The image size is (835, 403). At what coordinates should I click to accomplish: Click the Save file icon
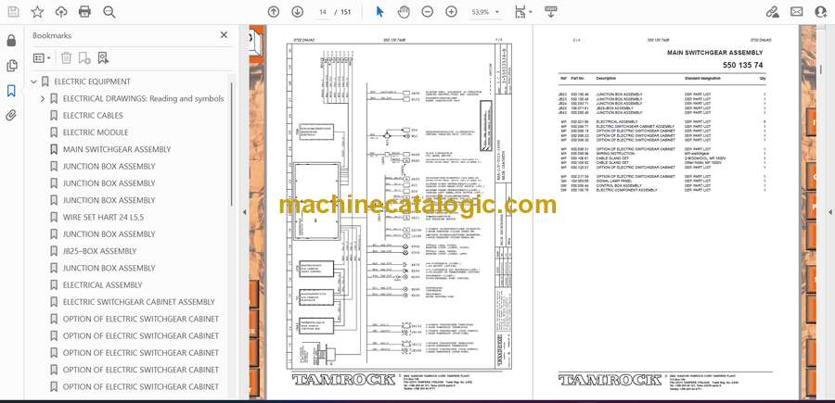(13, 12)
